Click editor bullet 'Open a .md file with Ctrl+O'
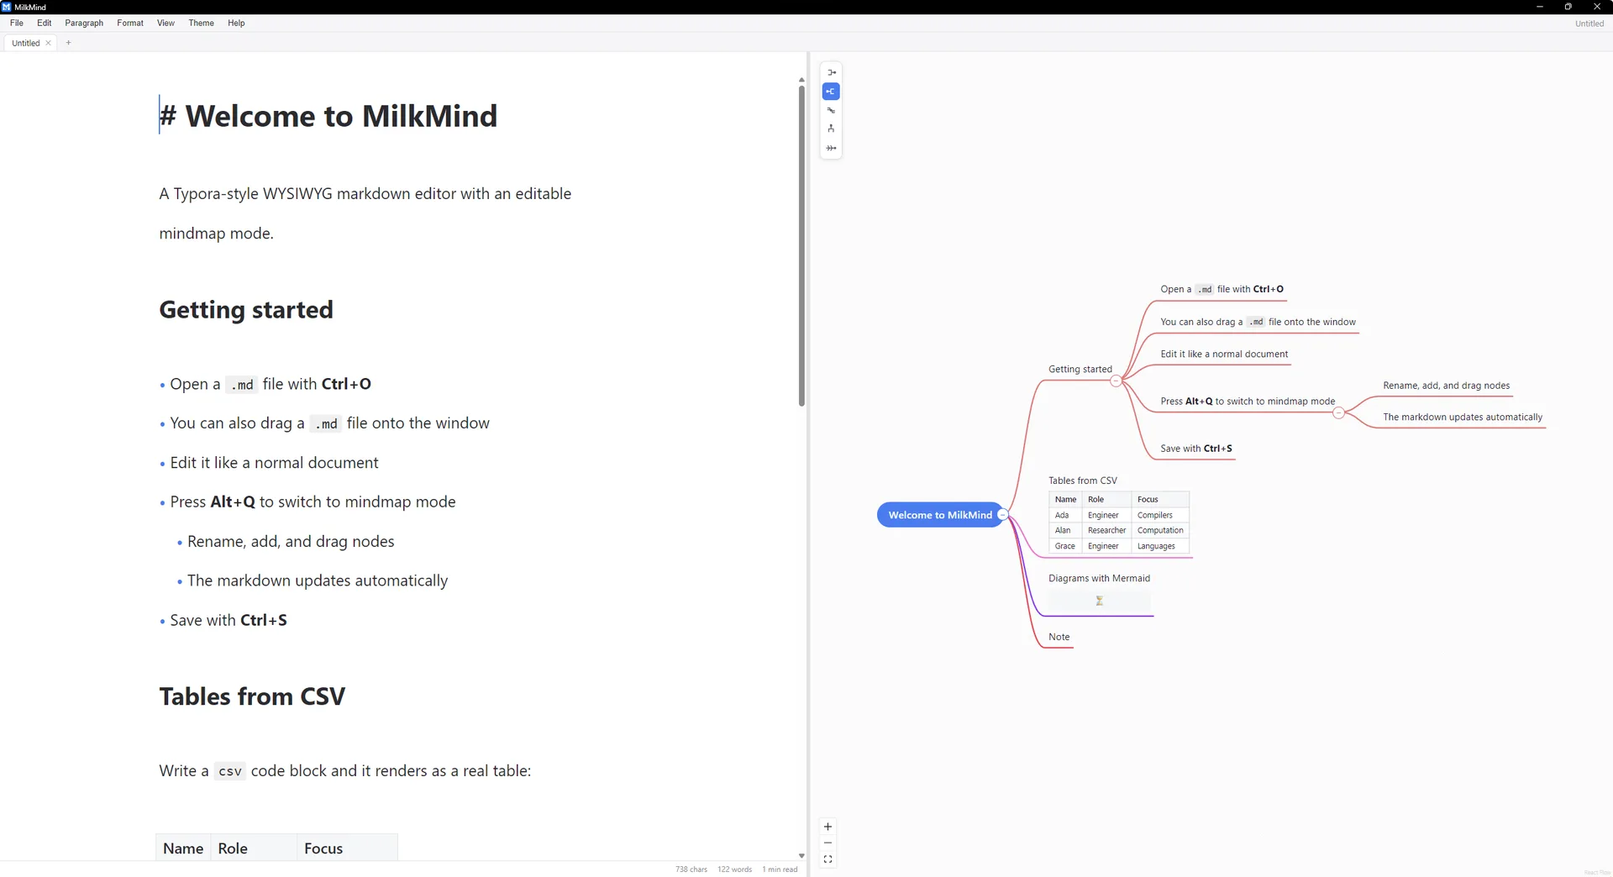The width and height of the screenshot is (1613, 877). point(270,384)
